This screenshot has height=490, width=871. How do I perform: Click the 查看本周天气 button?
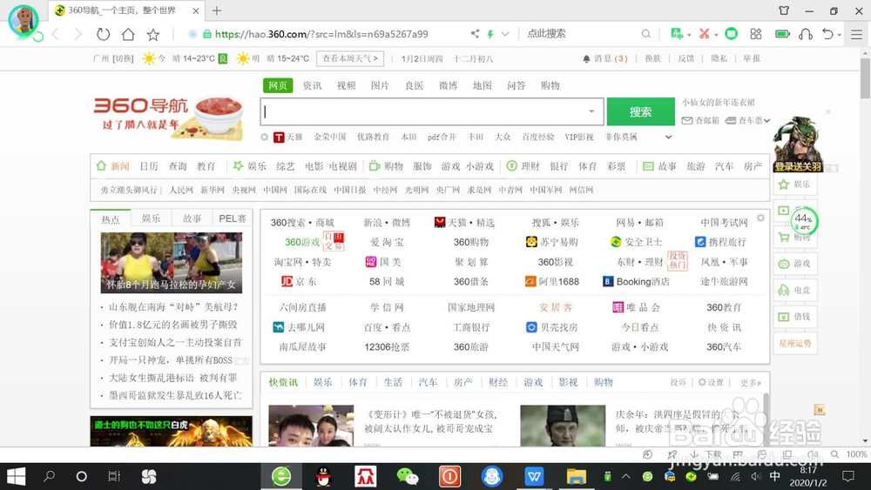click(350, 58)
